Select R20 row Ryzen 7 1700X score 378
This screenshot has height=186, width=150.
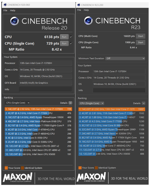click(38, 125)
